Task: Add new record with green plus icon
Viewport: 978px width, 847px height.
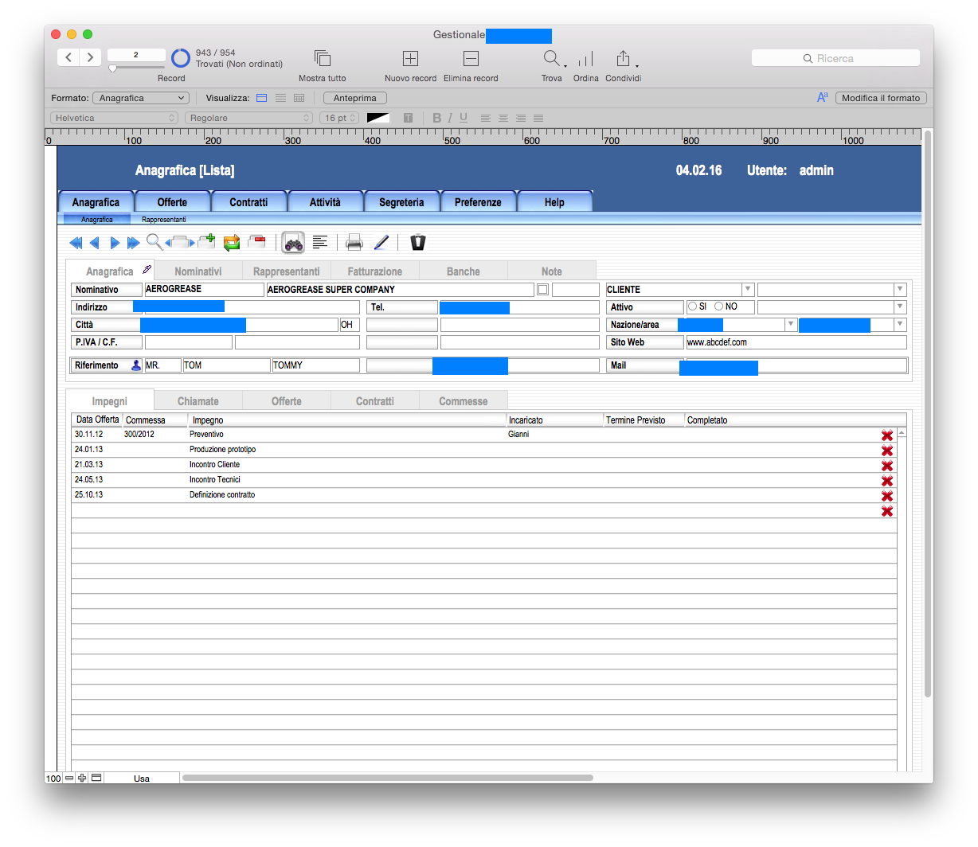Action: (x=206, y=241)
